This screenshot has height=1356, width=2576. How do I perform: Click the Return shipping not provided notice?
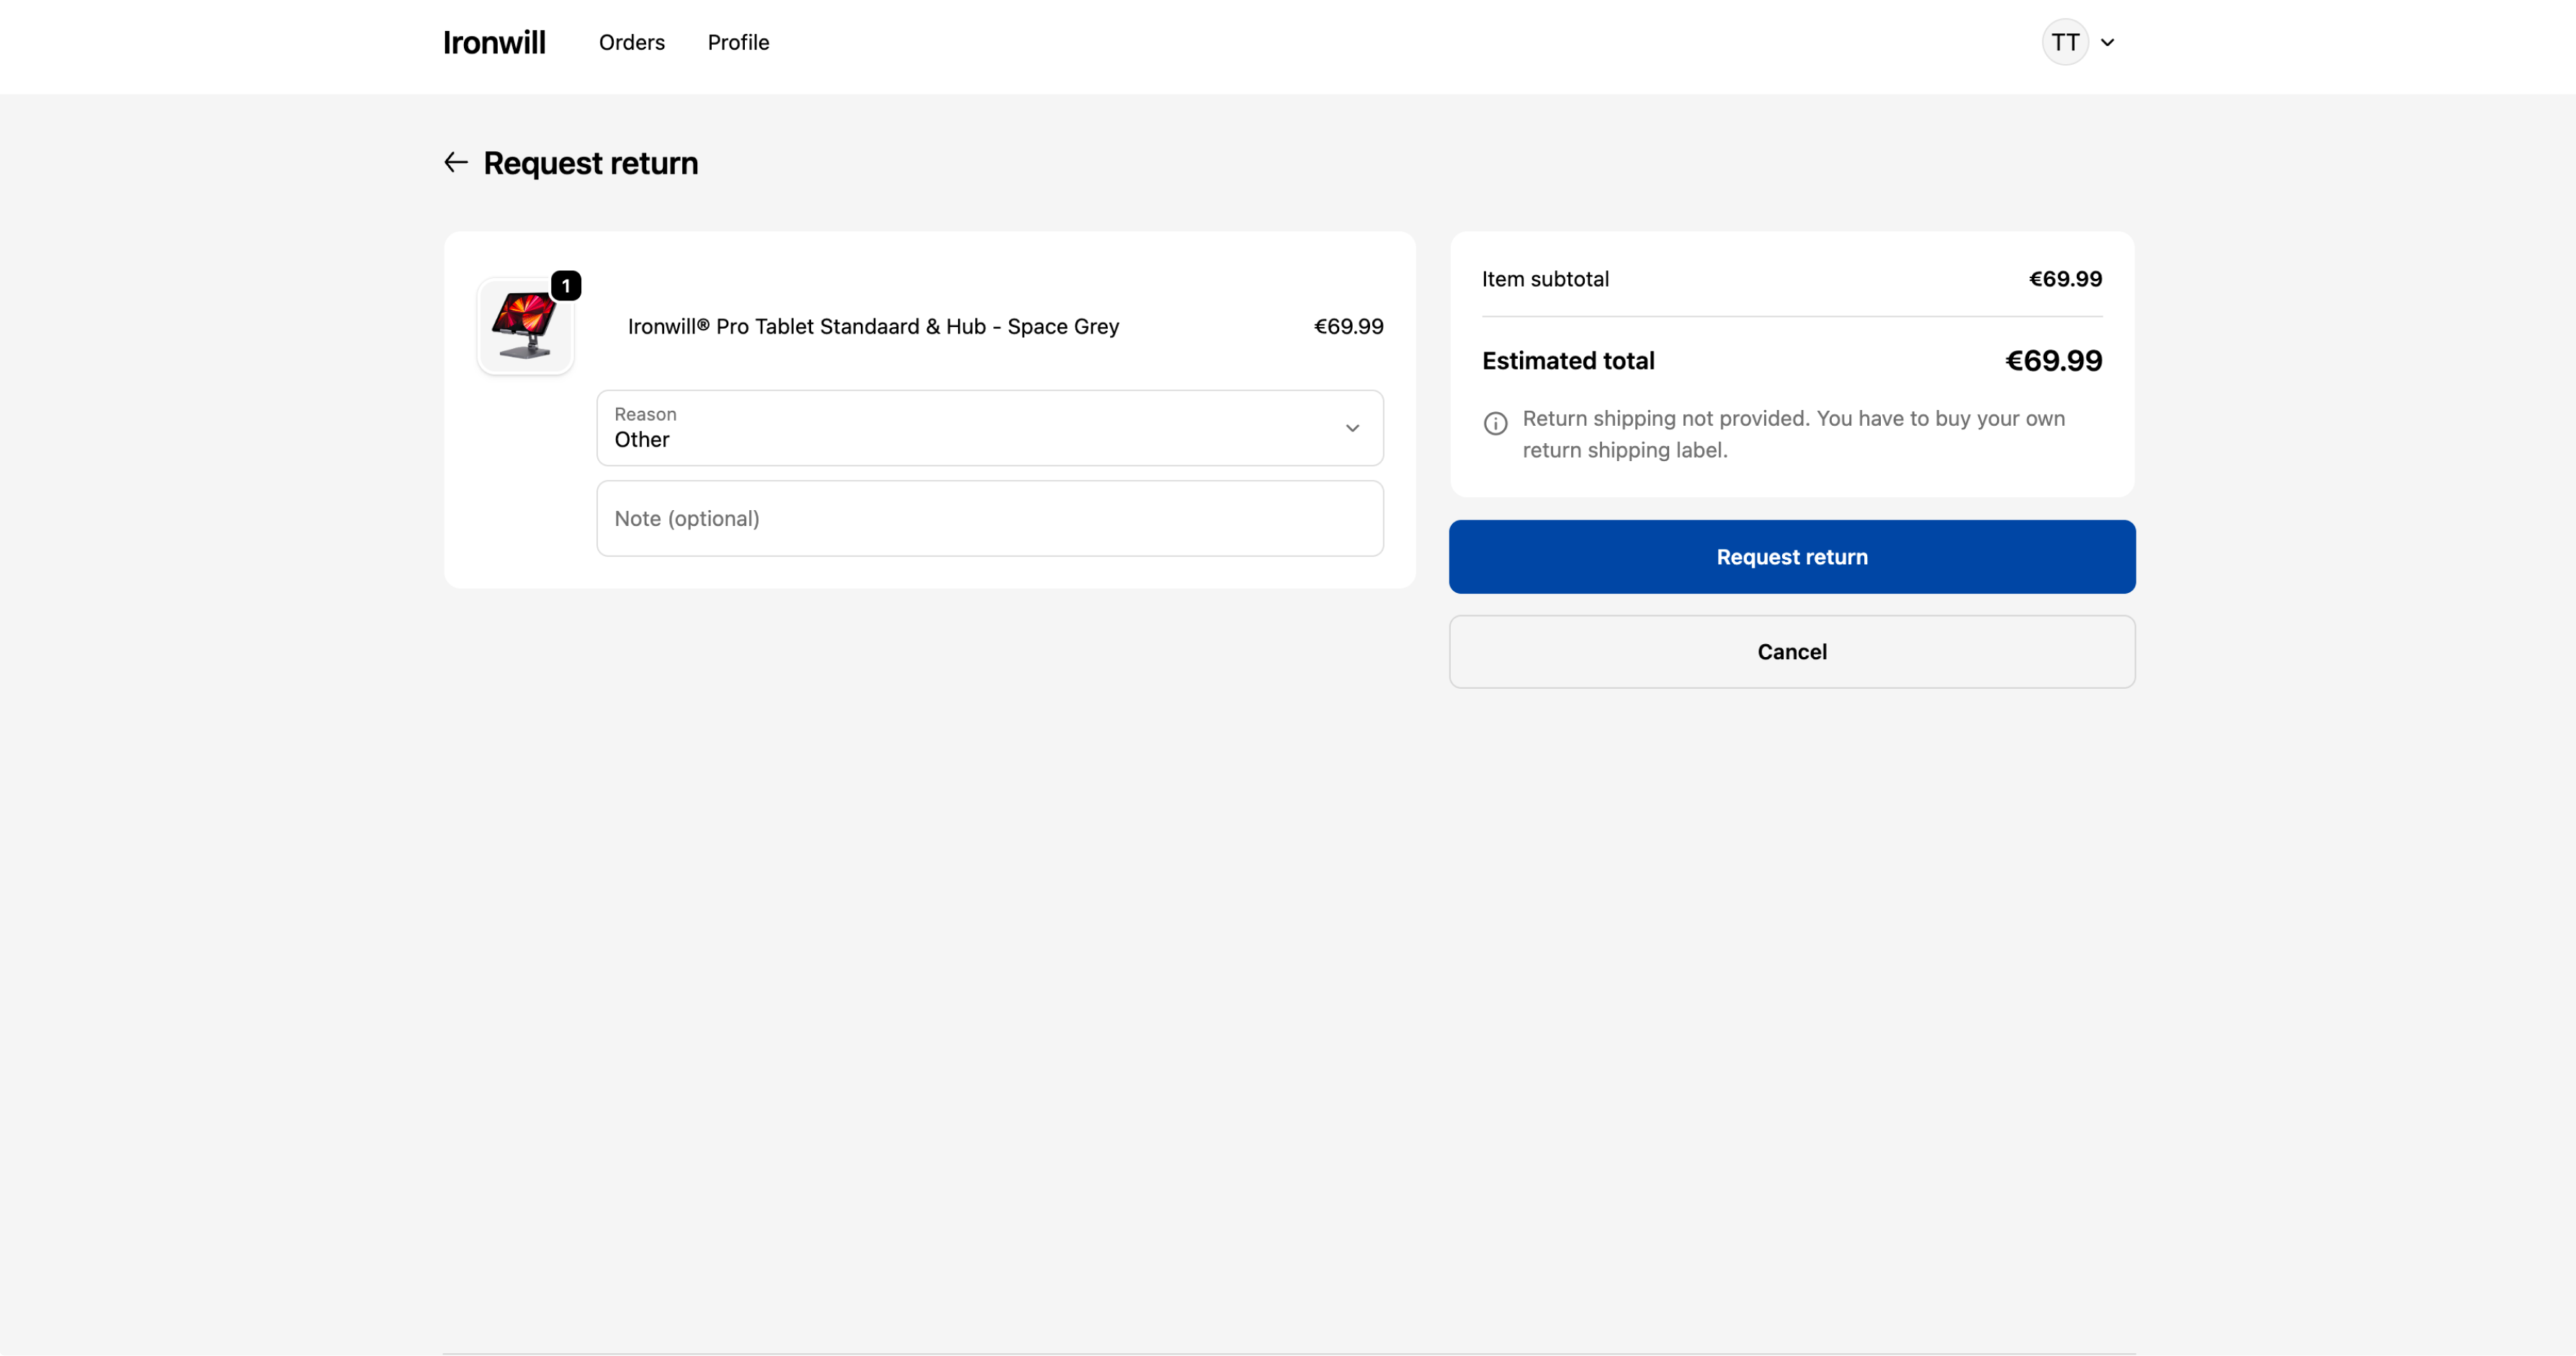pos(1794,434)
